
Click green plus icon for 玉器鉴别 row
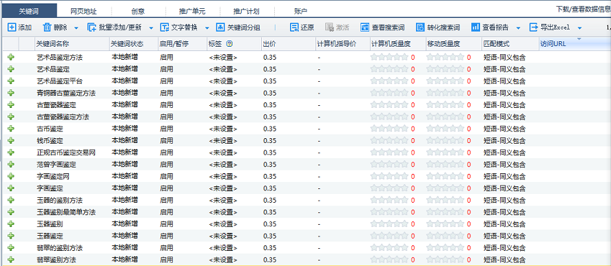[x=11, y=223]
